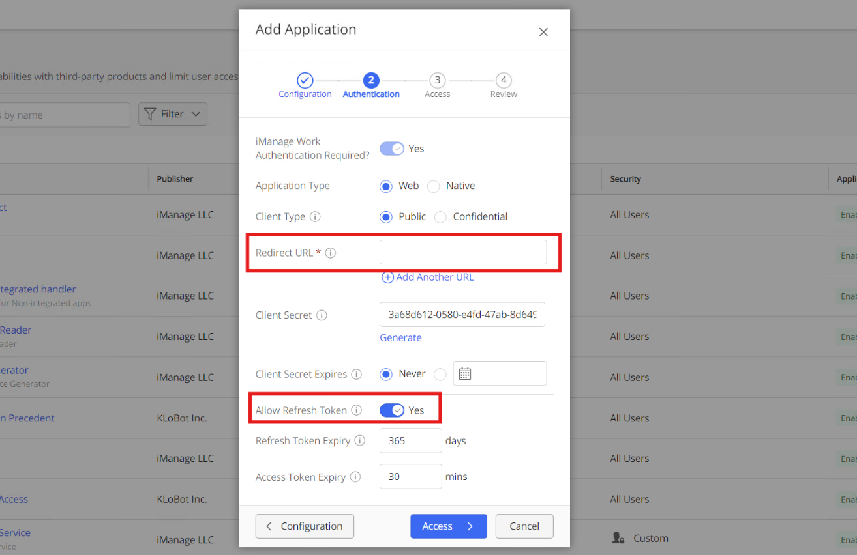Proceed with the Access button
Screen dimensions: 857x555
coord(449,526)
